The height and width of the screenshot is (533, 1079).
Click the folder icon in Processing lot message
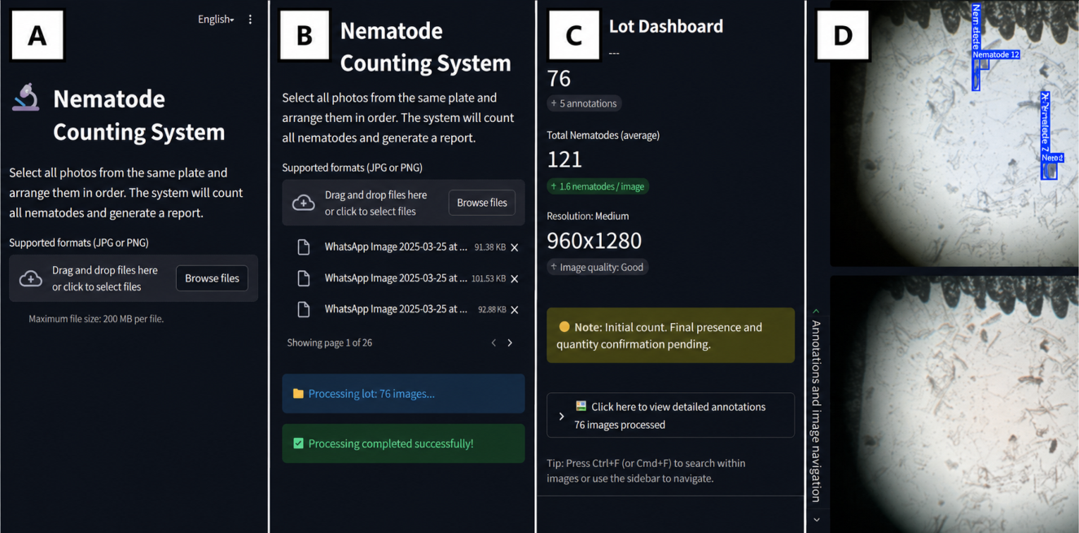pyautogui.click(x=298, y=394)
